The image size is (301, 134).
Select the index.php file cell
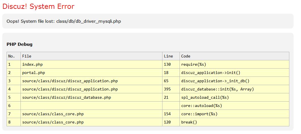91,65
